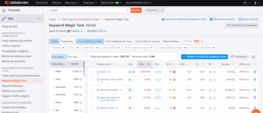263x113 pixels.
Task: Toggle visibility eye for follow group
Action: [81, 103]
